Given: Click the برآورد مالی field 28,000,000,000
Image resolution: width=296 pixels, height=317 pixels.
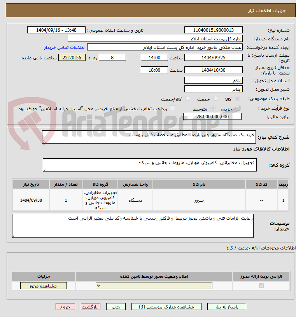Looking at the screenshot, I should click(x=212, y=116).
